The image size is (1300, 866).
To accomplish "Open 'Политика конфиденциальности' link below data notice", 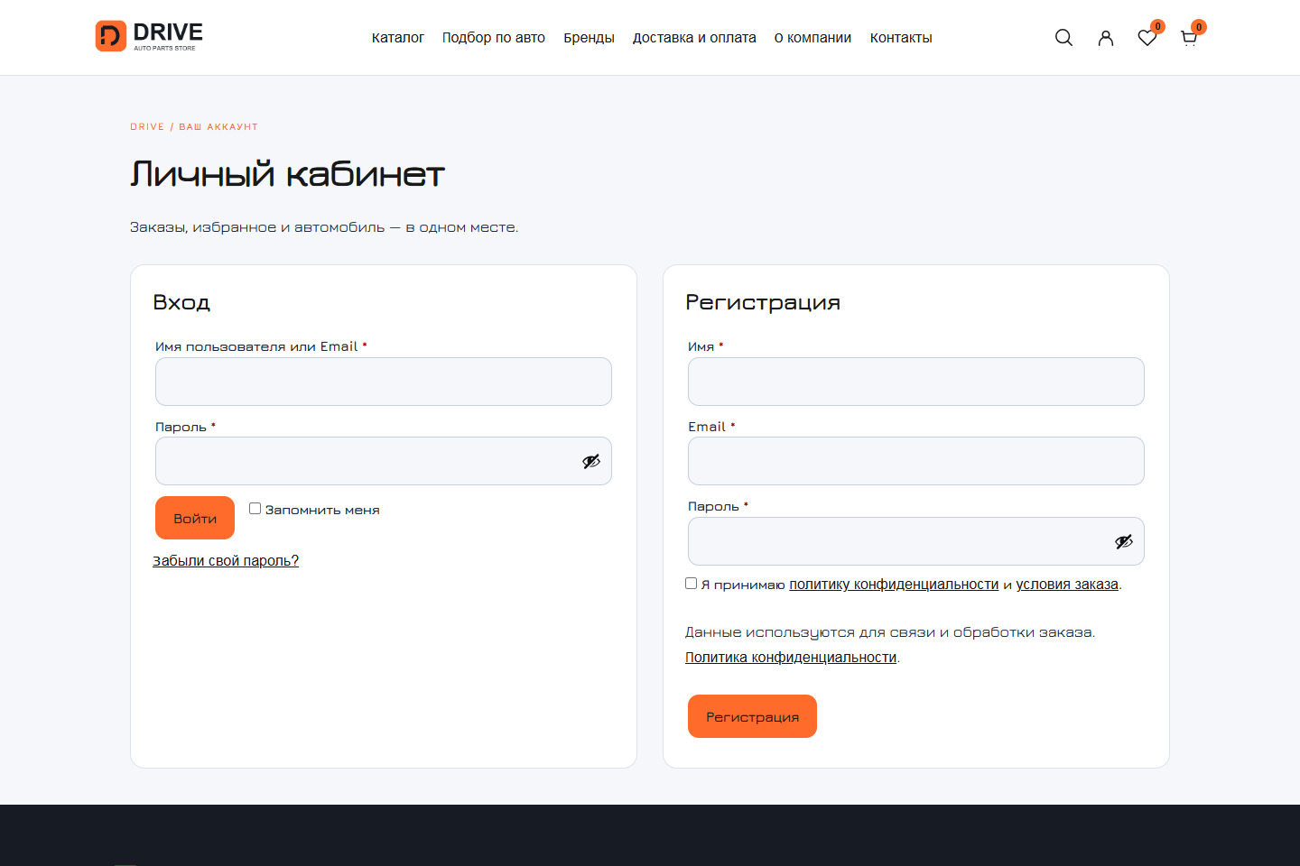I will pos(791,658).
